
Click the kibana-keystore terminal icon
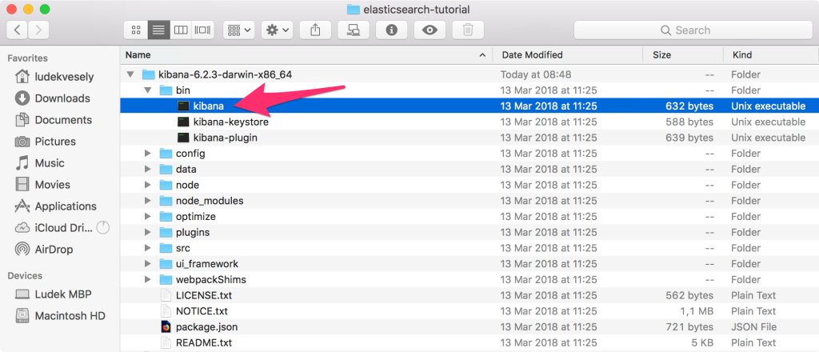point(183,122)
